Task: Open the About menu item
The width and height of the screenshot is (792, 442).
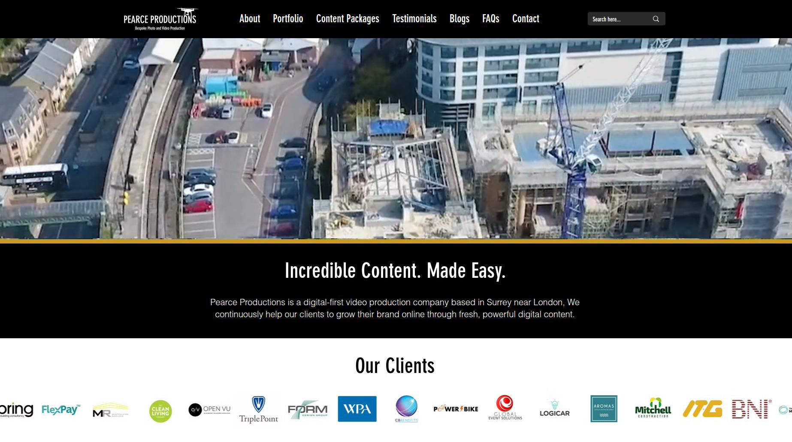Action: (250, 19)
